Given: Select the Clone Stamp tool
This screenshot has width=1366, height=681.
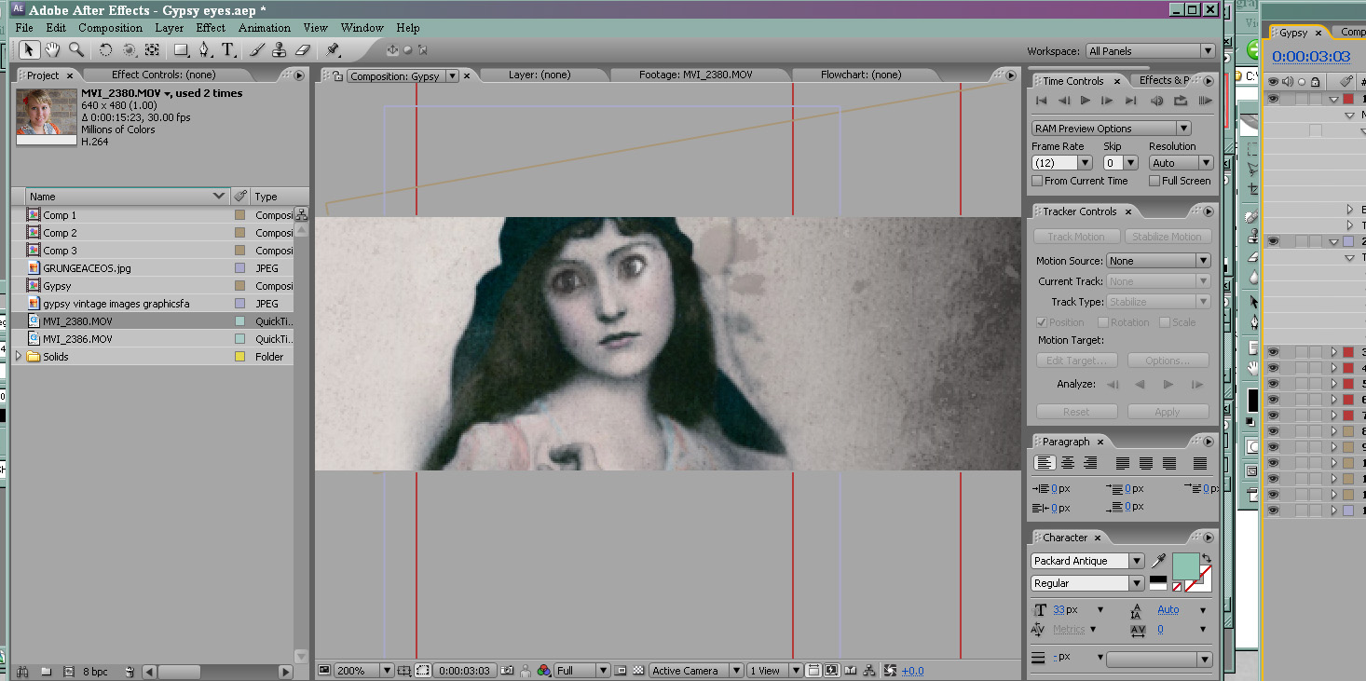Looking at the screenshot, I should pyautogui.click(x=279, y=50).
